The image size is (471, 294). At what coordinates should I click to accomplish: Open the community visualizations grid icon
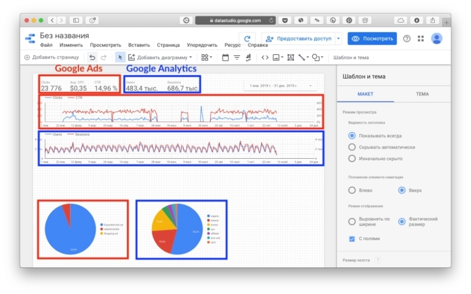pos(205,57)
